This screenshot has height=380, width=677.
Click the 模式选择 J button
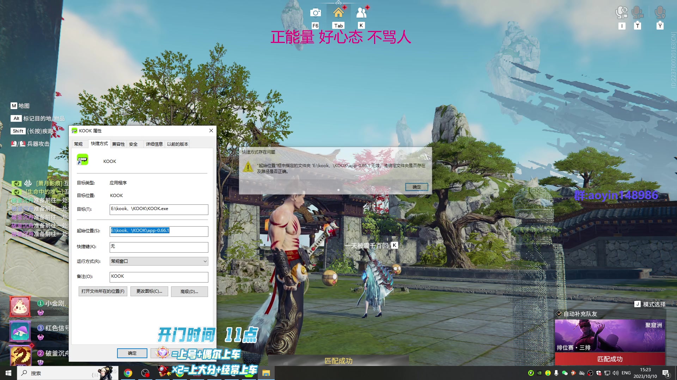650,304
